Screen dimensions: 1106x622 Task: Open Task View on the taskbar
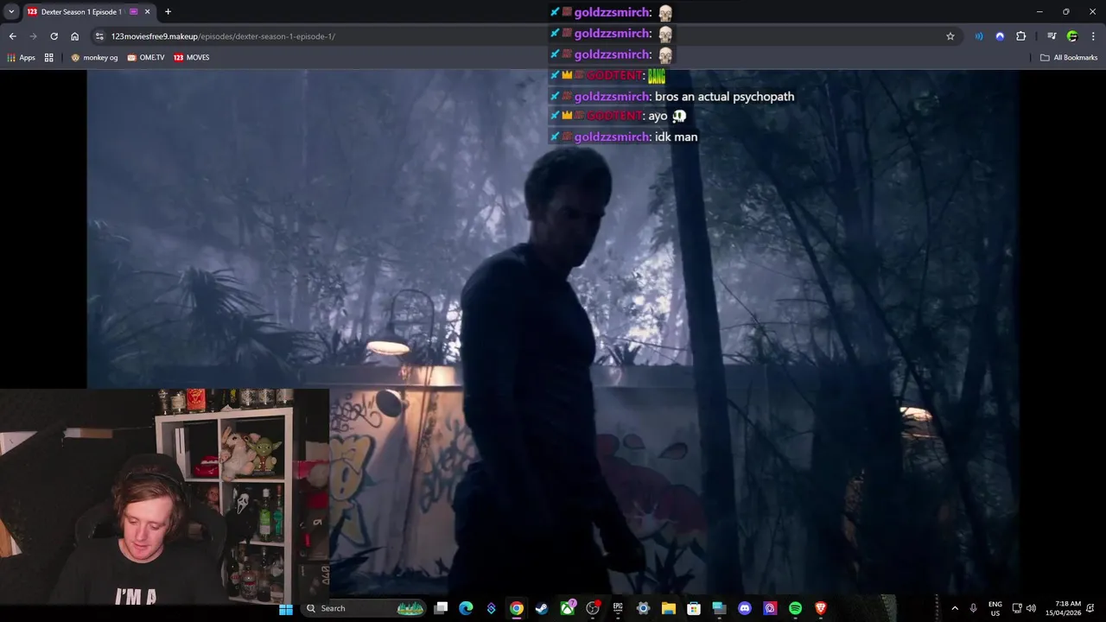[x=441, y=608]
